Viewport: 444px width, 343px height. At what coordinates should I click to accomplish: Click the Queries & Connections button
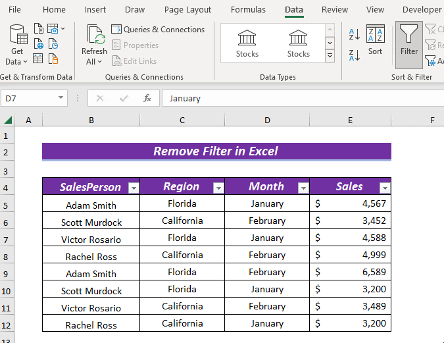(x=158, y=30)
